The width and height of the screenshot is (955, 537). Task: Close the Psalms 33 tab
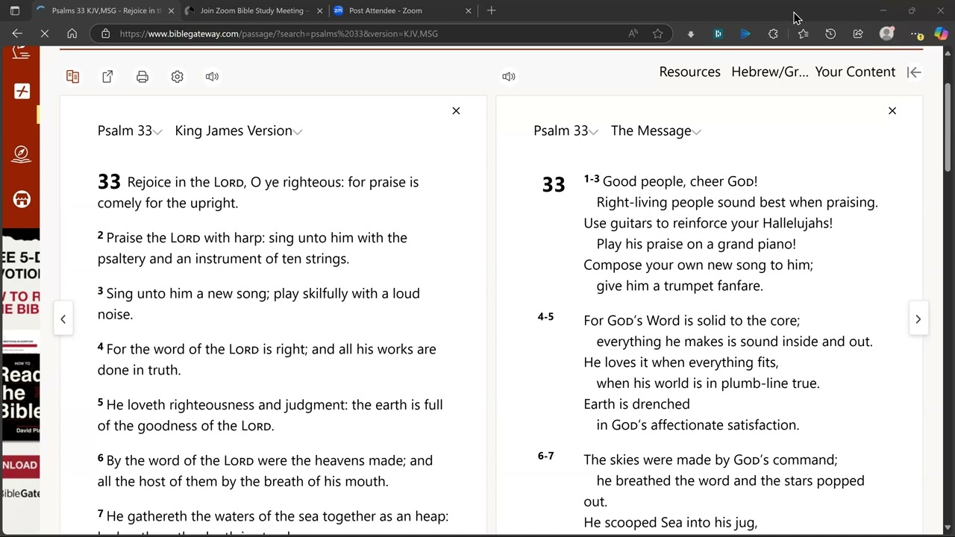tap(171, 10)
